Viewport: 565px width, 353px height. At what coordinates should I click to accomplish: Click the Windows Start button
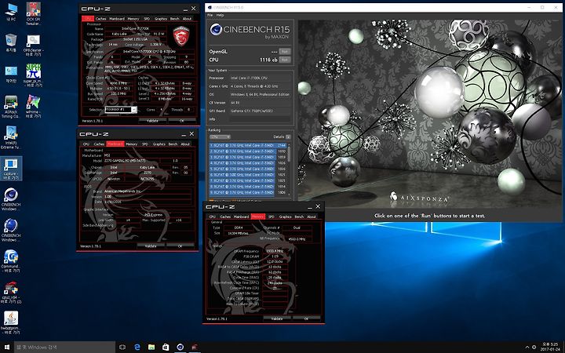(6, 348)
